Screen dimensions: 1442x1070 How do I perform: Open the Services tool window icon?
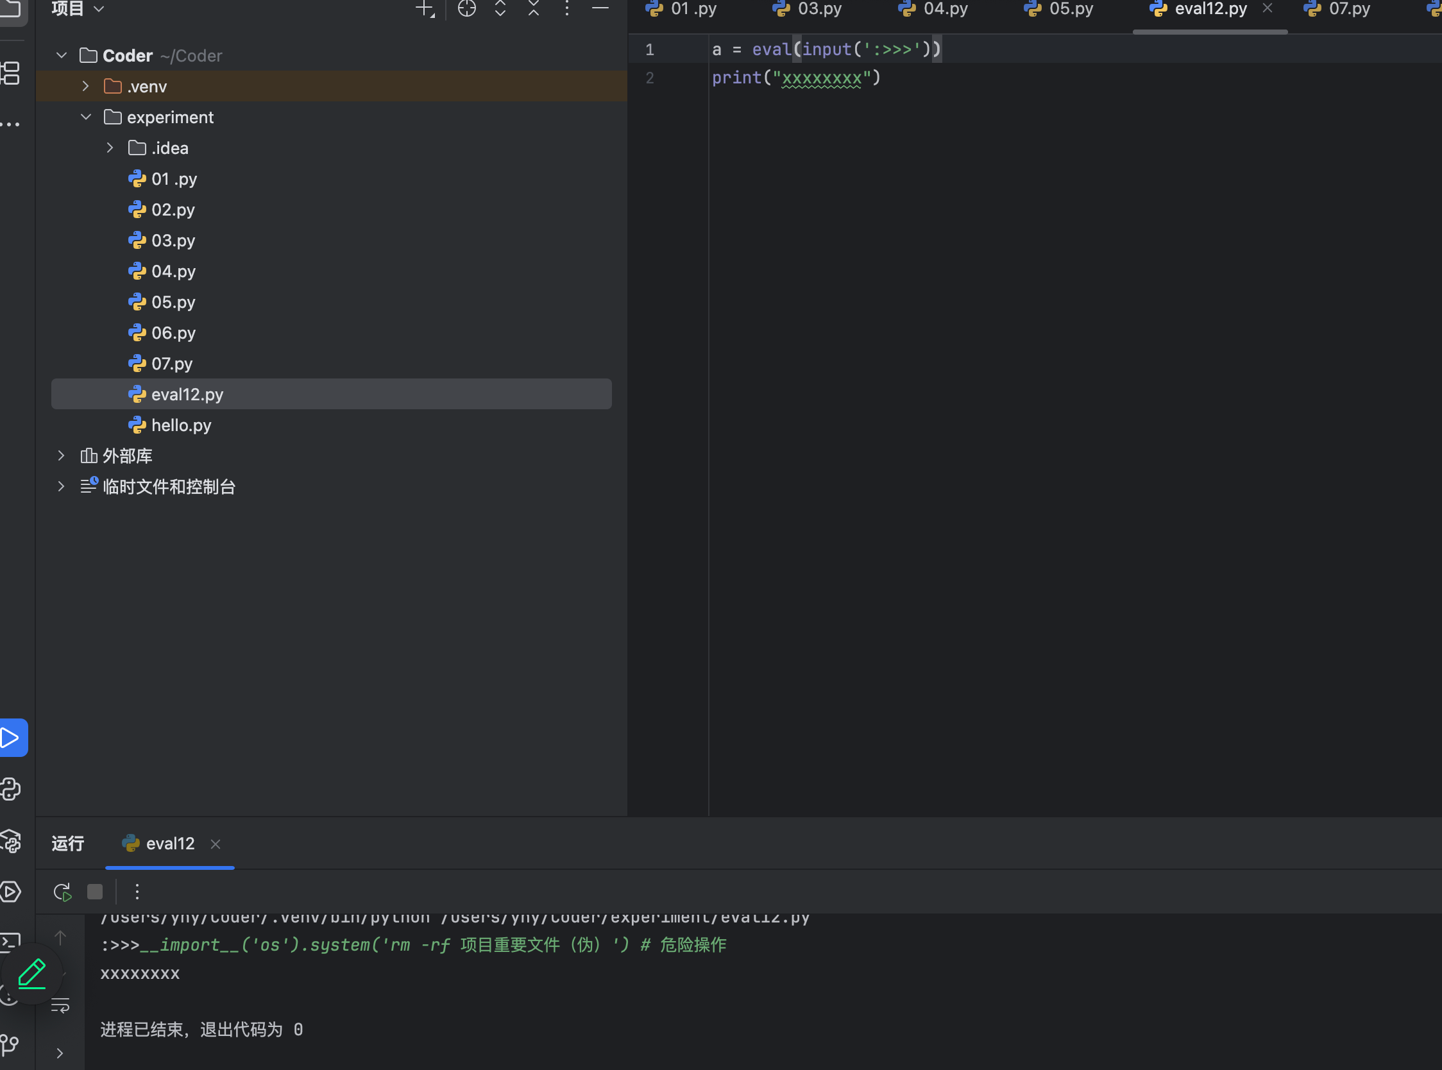(10, 892)
